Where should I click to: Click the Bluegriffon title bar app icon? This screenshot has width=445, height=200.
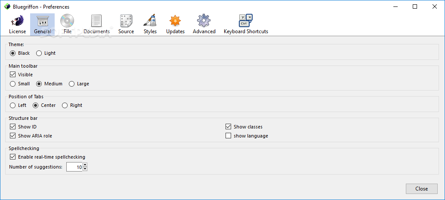[x=8, y=6]
